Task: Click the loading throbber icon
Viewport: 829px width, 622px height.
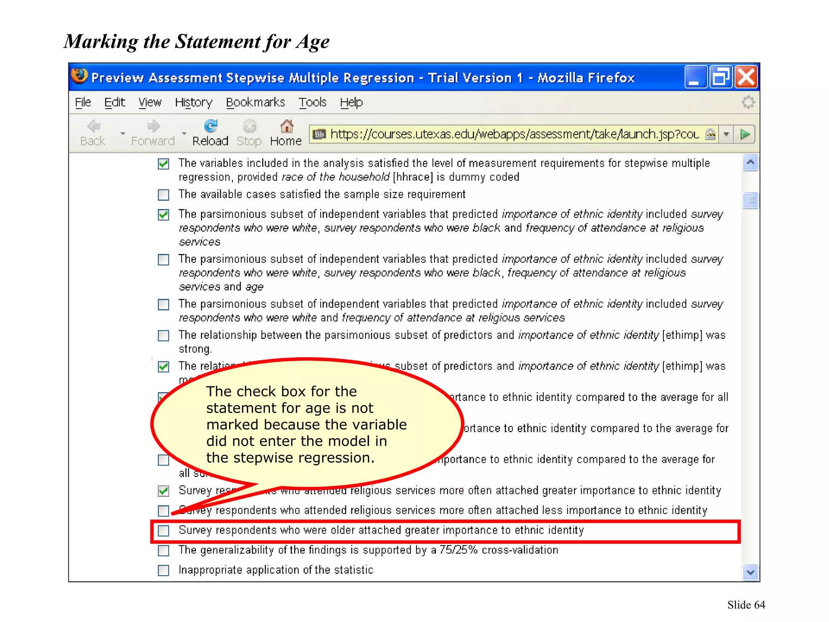Action: pos(748,102)
